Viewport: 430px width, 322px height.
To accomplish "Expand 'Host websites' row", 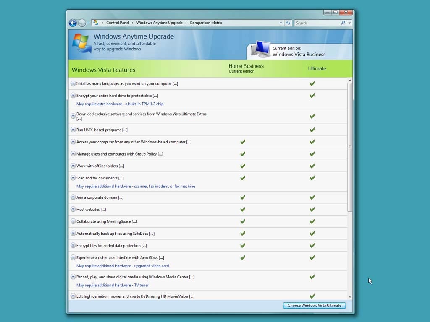I will [73, 209].
